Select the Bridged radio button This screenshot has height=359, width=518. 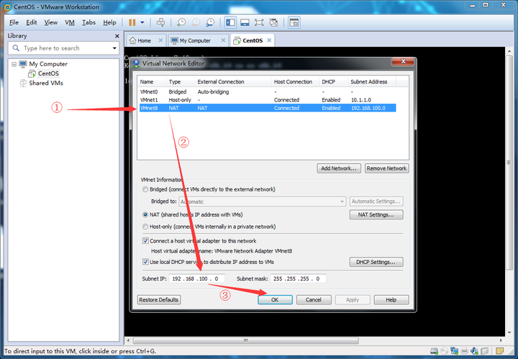pos(145,189)
